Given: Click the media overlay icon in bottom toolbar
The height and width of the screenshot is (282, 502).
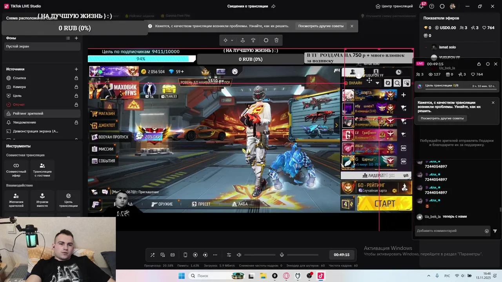Looking at the screenshot, I should pyautogui.click(x=163, y=255).
